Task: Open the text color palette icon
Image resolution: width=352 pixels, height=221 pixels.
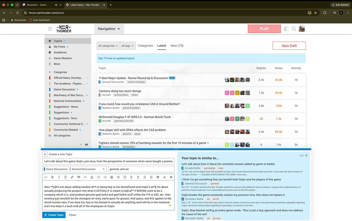Action: pyautogui.click(x=158, y=177)
